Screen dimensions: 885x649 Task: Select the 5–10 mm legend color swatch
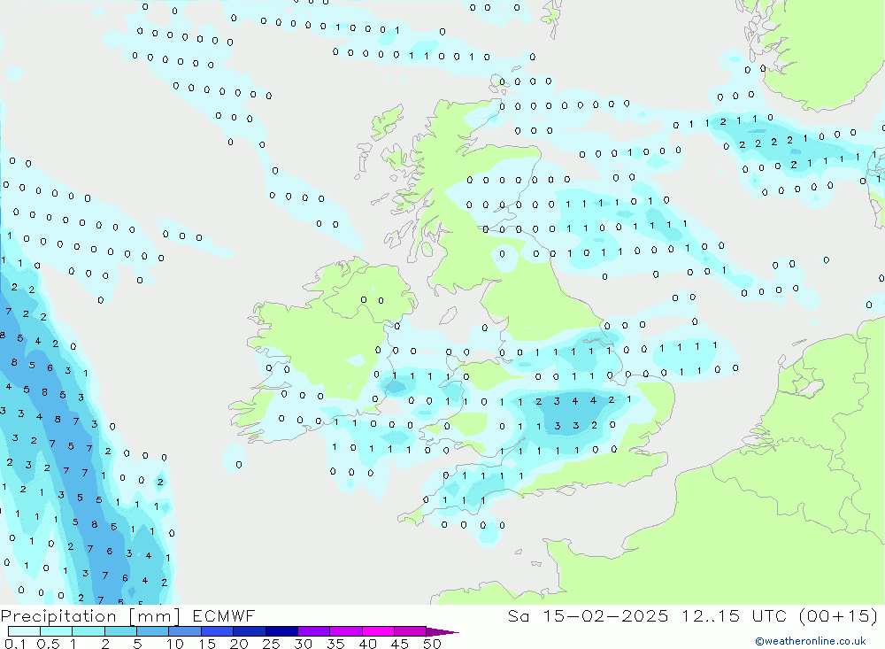[x=153, y=631]
